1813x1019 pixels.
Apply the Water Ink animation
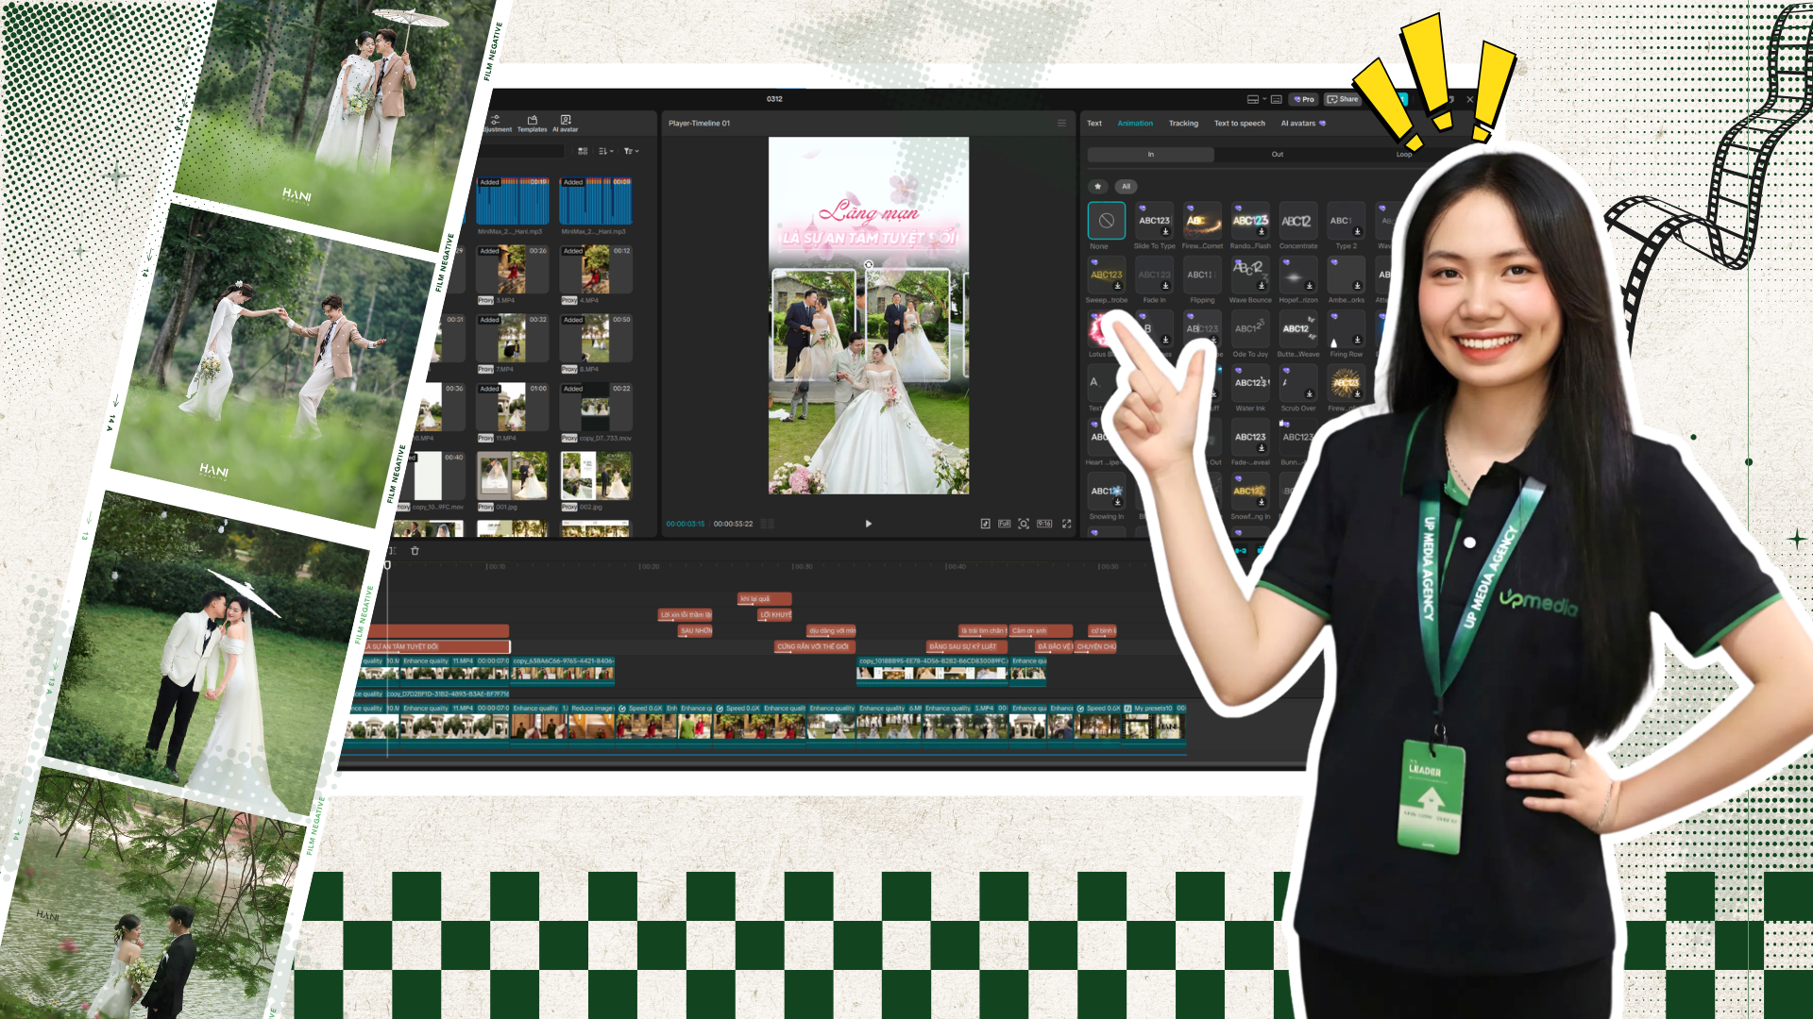tap(1250, 384)
